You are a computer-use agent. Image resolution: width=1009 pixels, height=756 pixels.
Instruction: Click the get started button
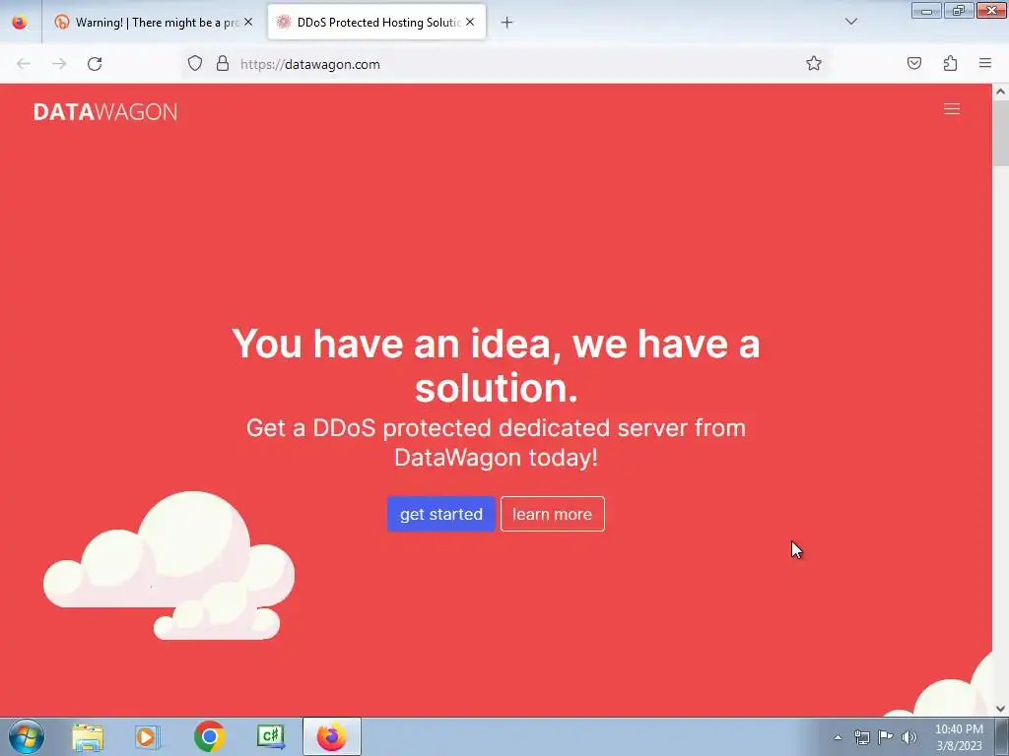pos(441,514)
